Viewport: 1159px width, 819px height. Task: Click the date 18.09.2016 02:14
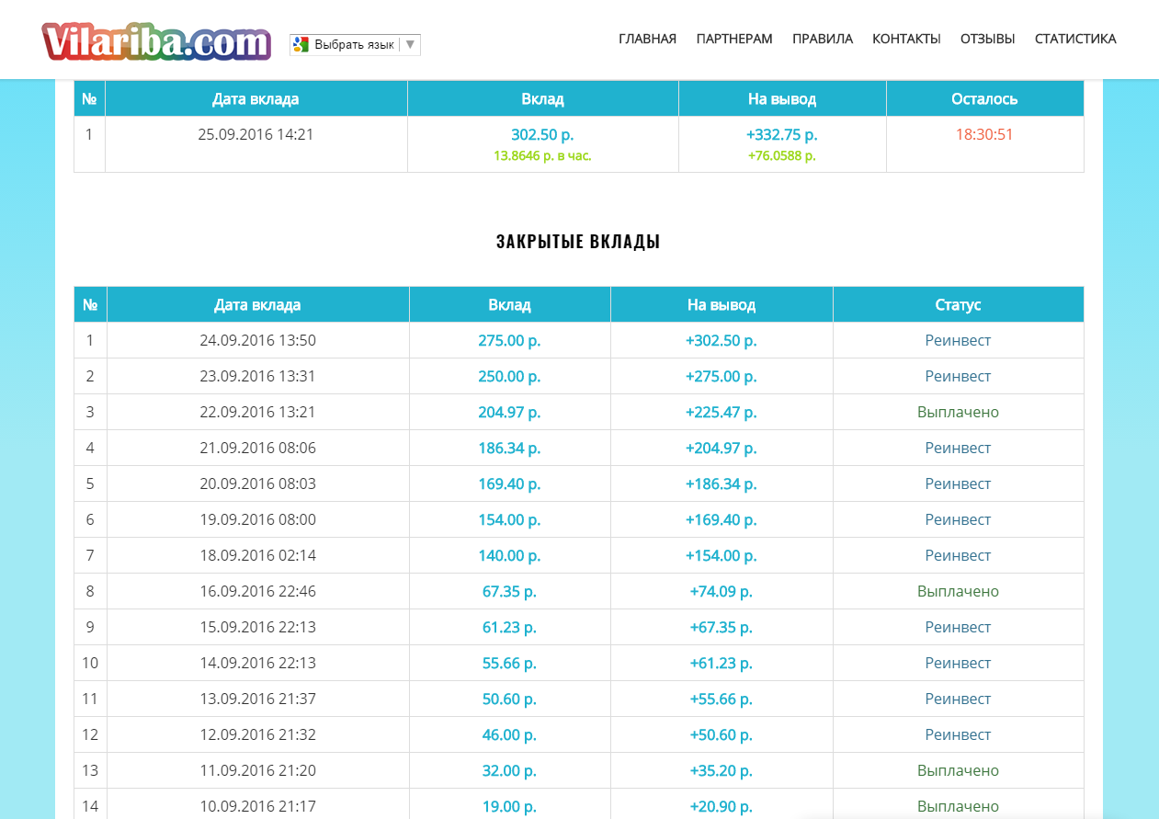coord(257,555)
